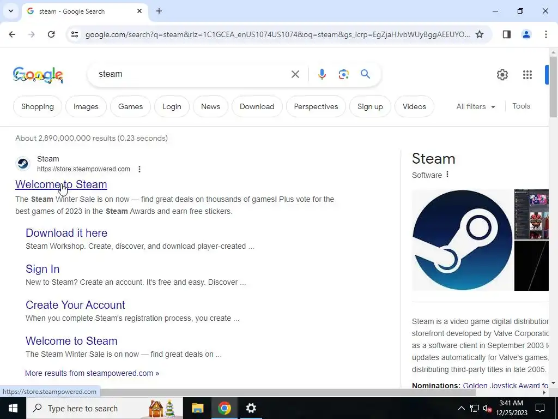Open the Sign In sitelink
This screenshot has width=558, height=419.
(x=43, y=268)
